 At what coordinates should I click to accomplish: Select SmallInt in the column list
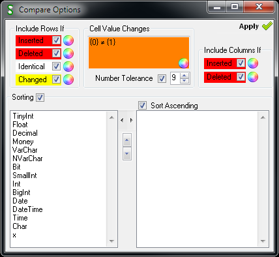[25, 175]
